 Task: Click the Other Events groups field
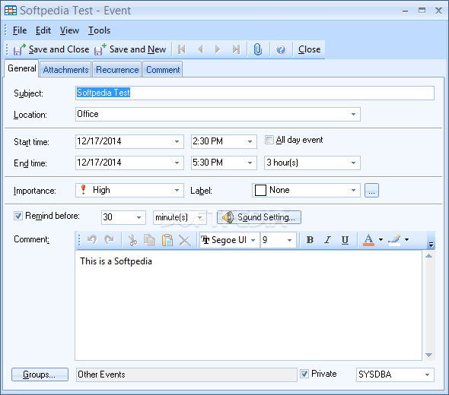(186, 374)
